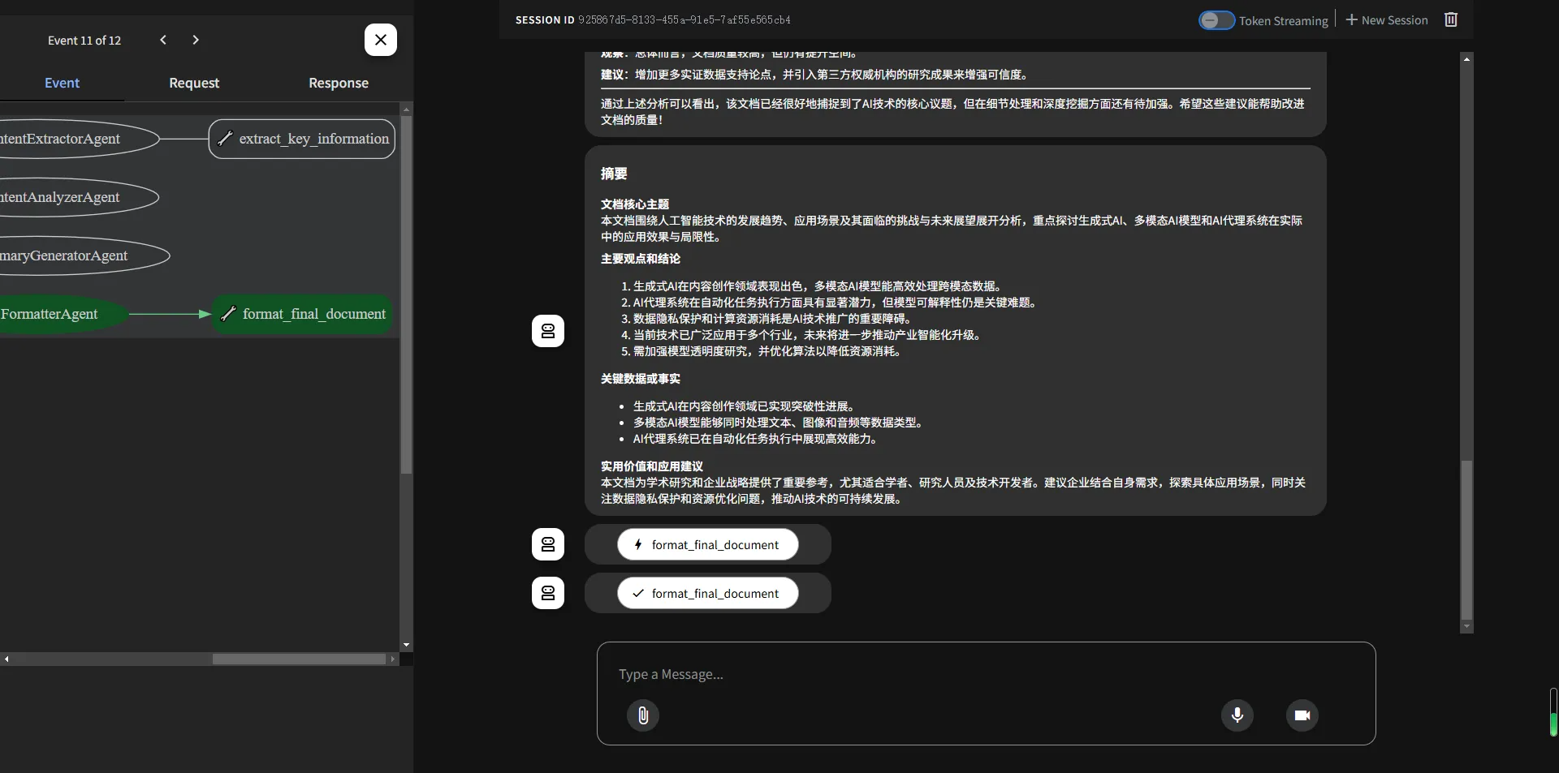
Task: Delete the current session with trash icon
Action: tap(1451, 19)
